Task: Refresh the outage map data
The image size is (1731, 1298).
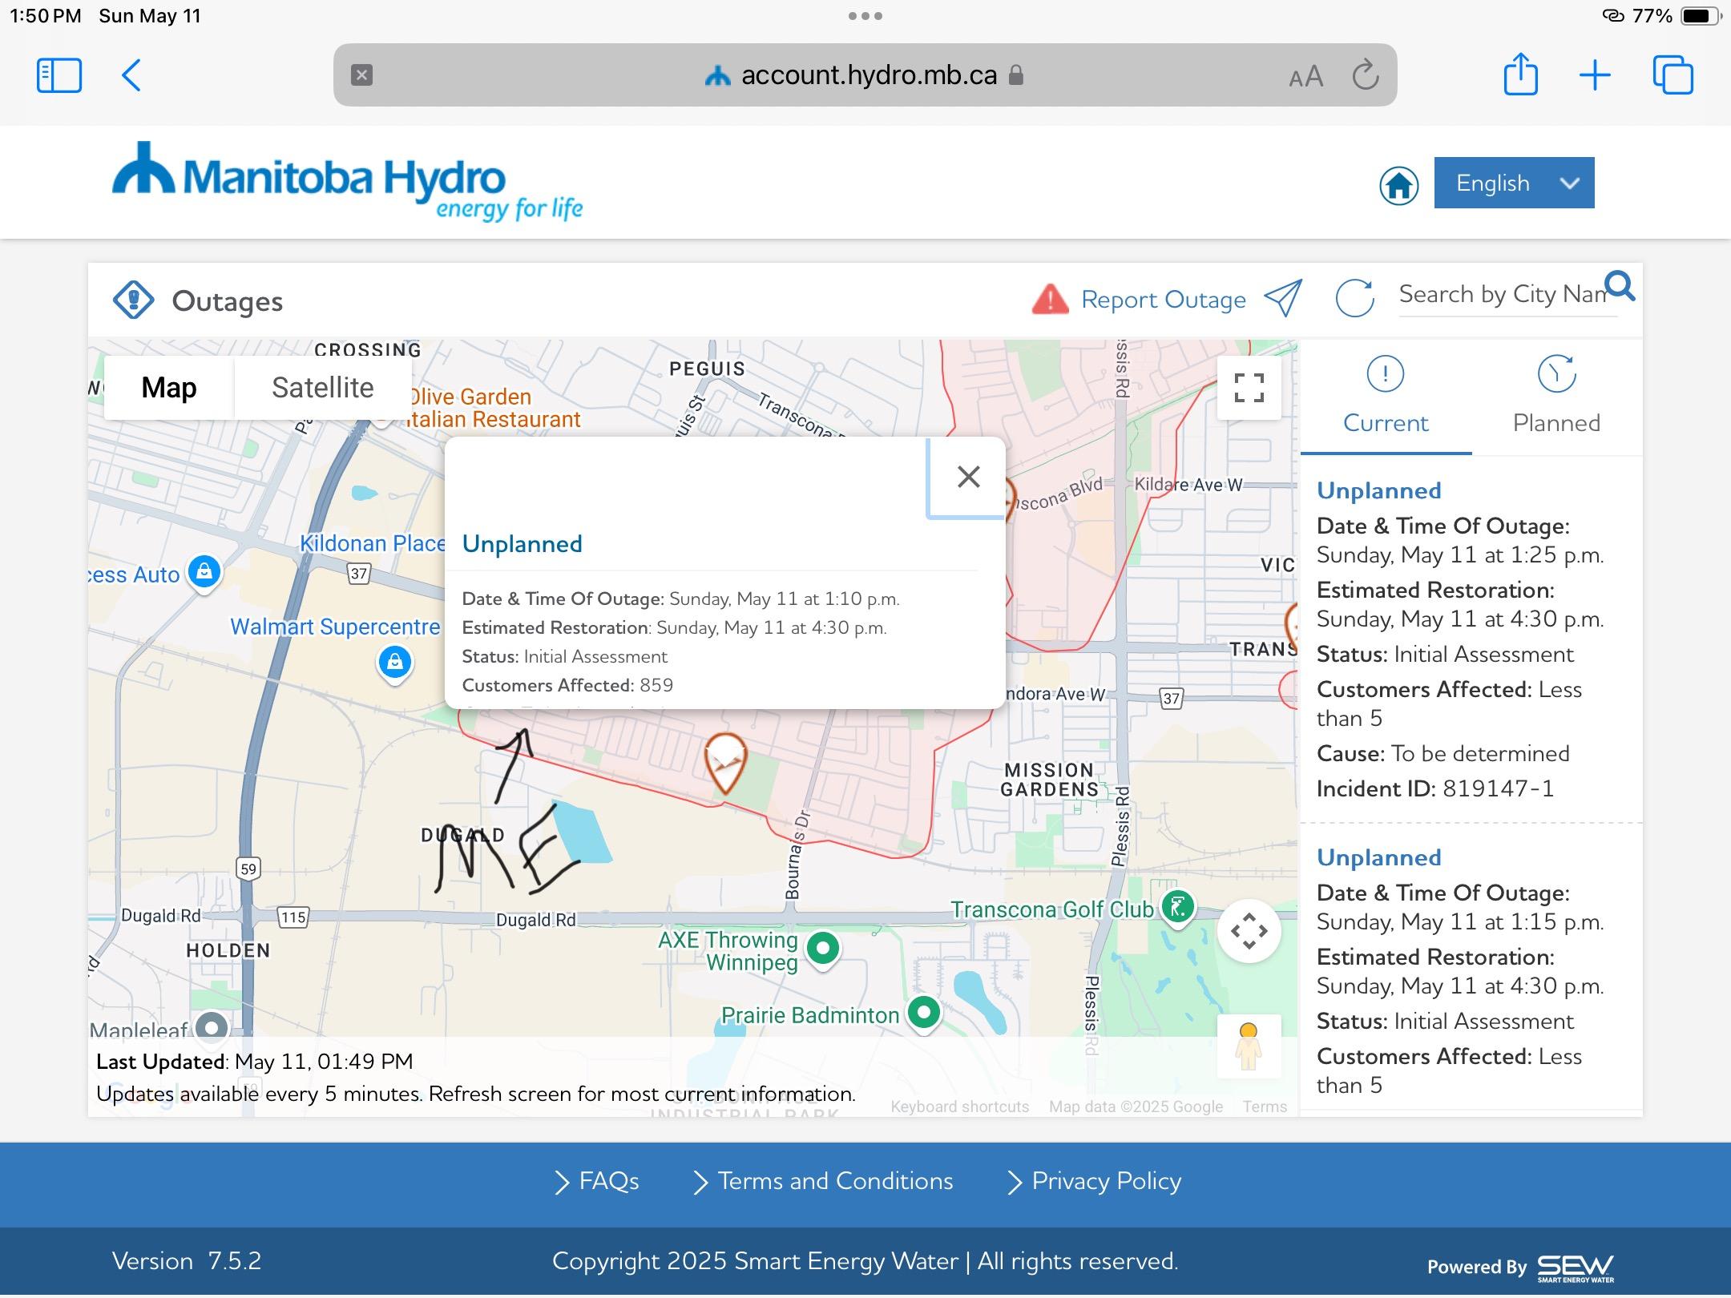Action: [x=1354, y=298]
